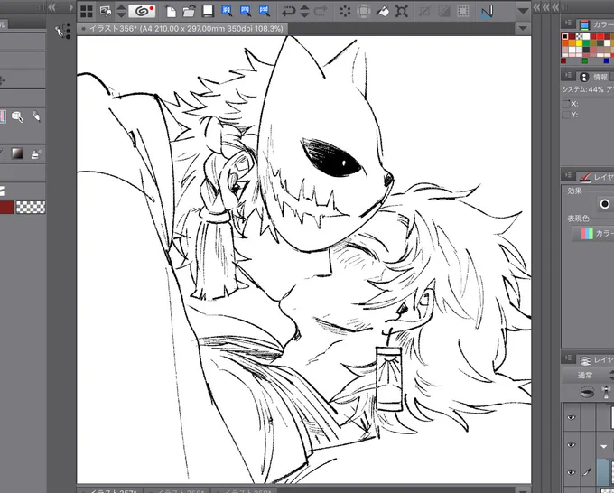Click the stepper arrows beside CLIP STUDIO icon
The width and height of the screenshot is (614, 493).
pos(121,11)
